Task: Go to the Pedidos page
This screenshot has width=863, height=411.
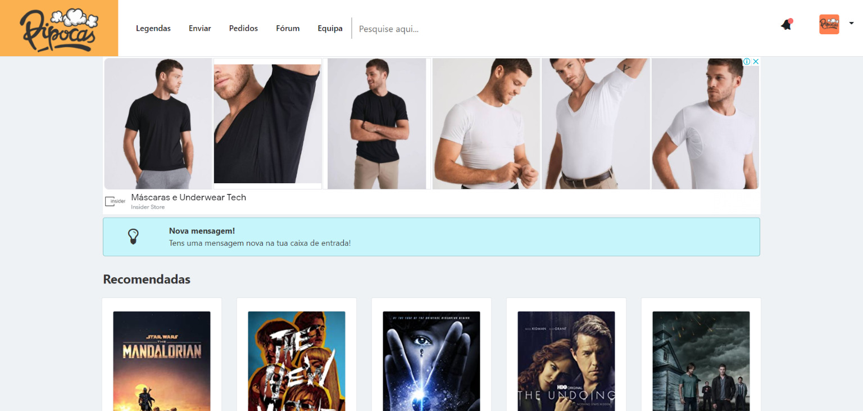Action: click(243, 28)
